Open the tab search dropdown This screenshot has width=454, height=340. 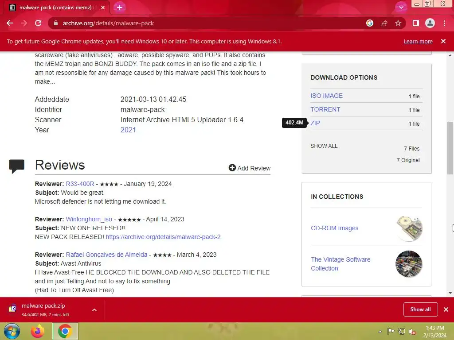pyautogui.click(x=401, y=8)
